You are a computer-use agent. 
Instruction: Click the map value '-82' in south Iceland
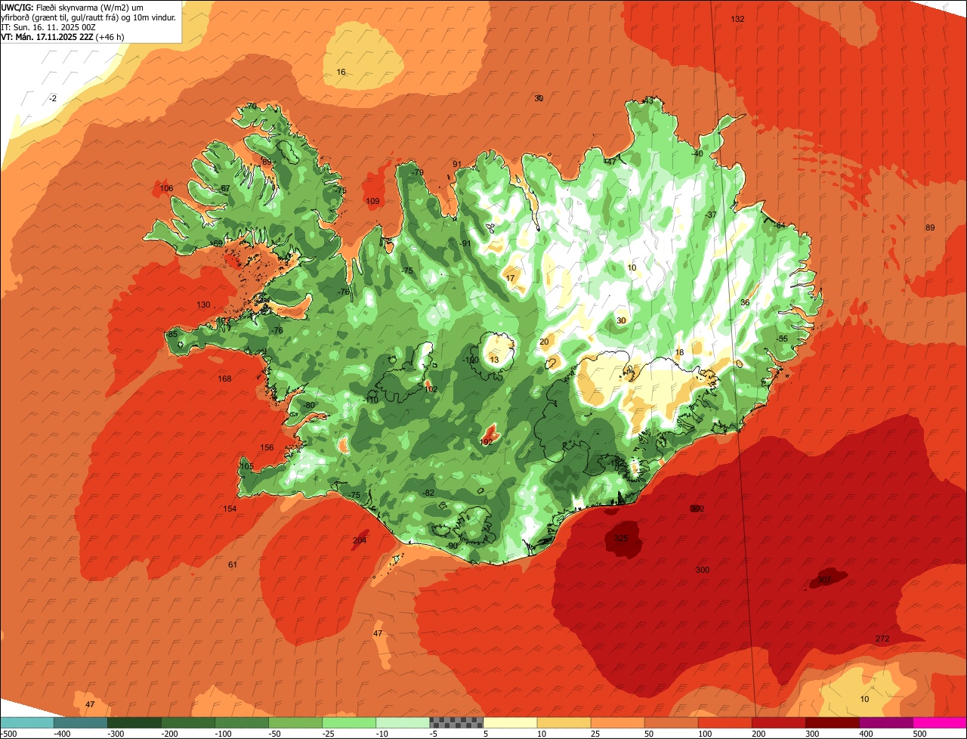pos(428,493)
